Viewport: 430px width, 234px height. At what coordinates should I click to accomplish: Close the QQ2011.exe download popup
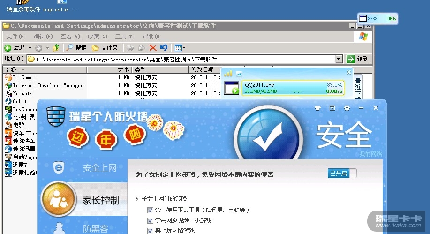tap(348, 72)
